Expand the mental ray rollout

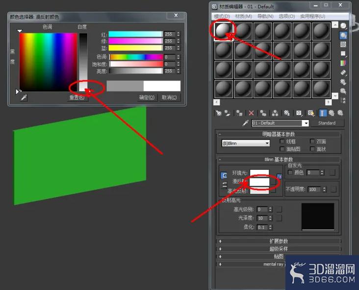click(x=251, y=264)
